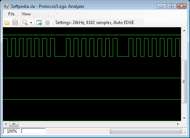The image size is (190, 138).
Task: Click the square wave signal trace
Action: [x=92, y=47]
